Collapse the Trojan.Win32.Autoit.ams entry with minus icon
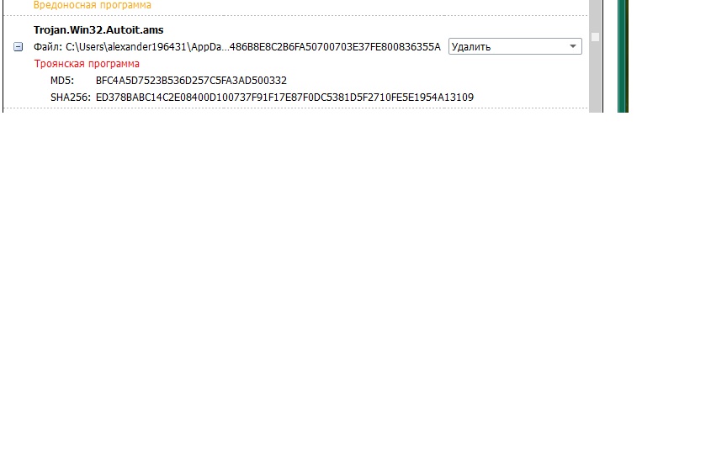This screenshot has height=454, width=727. 18,47
